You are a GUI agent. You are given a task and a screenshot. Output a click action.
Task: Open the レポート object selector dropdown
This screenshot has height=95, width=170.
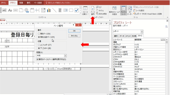(x=142, y=32)
